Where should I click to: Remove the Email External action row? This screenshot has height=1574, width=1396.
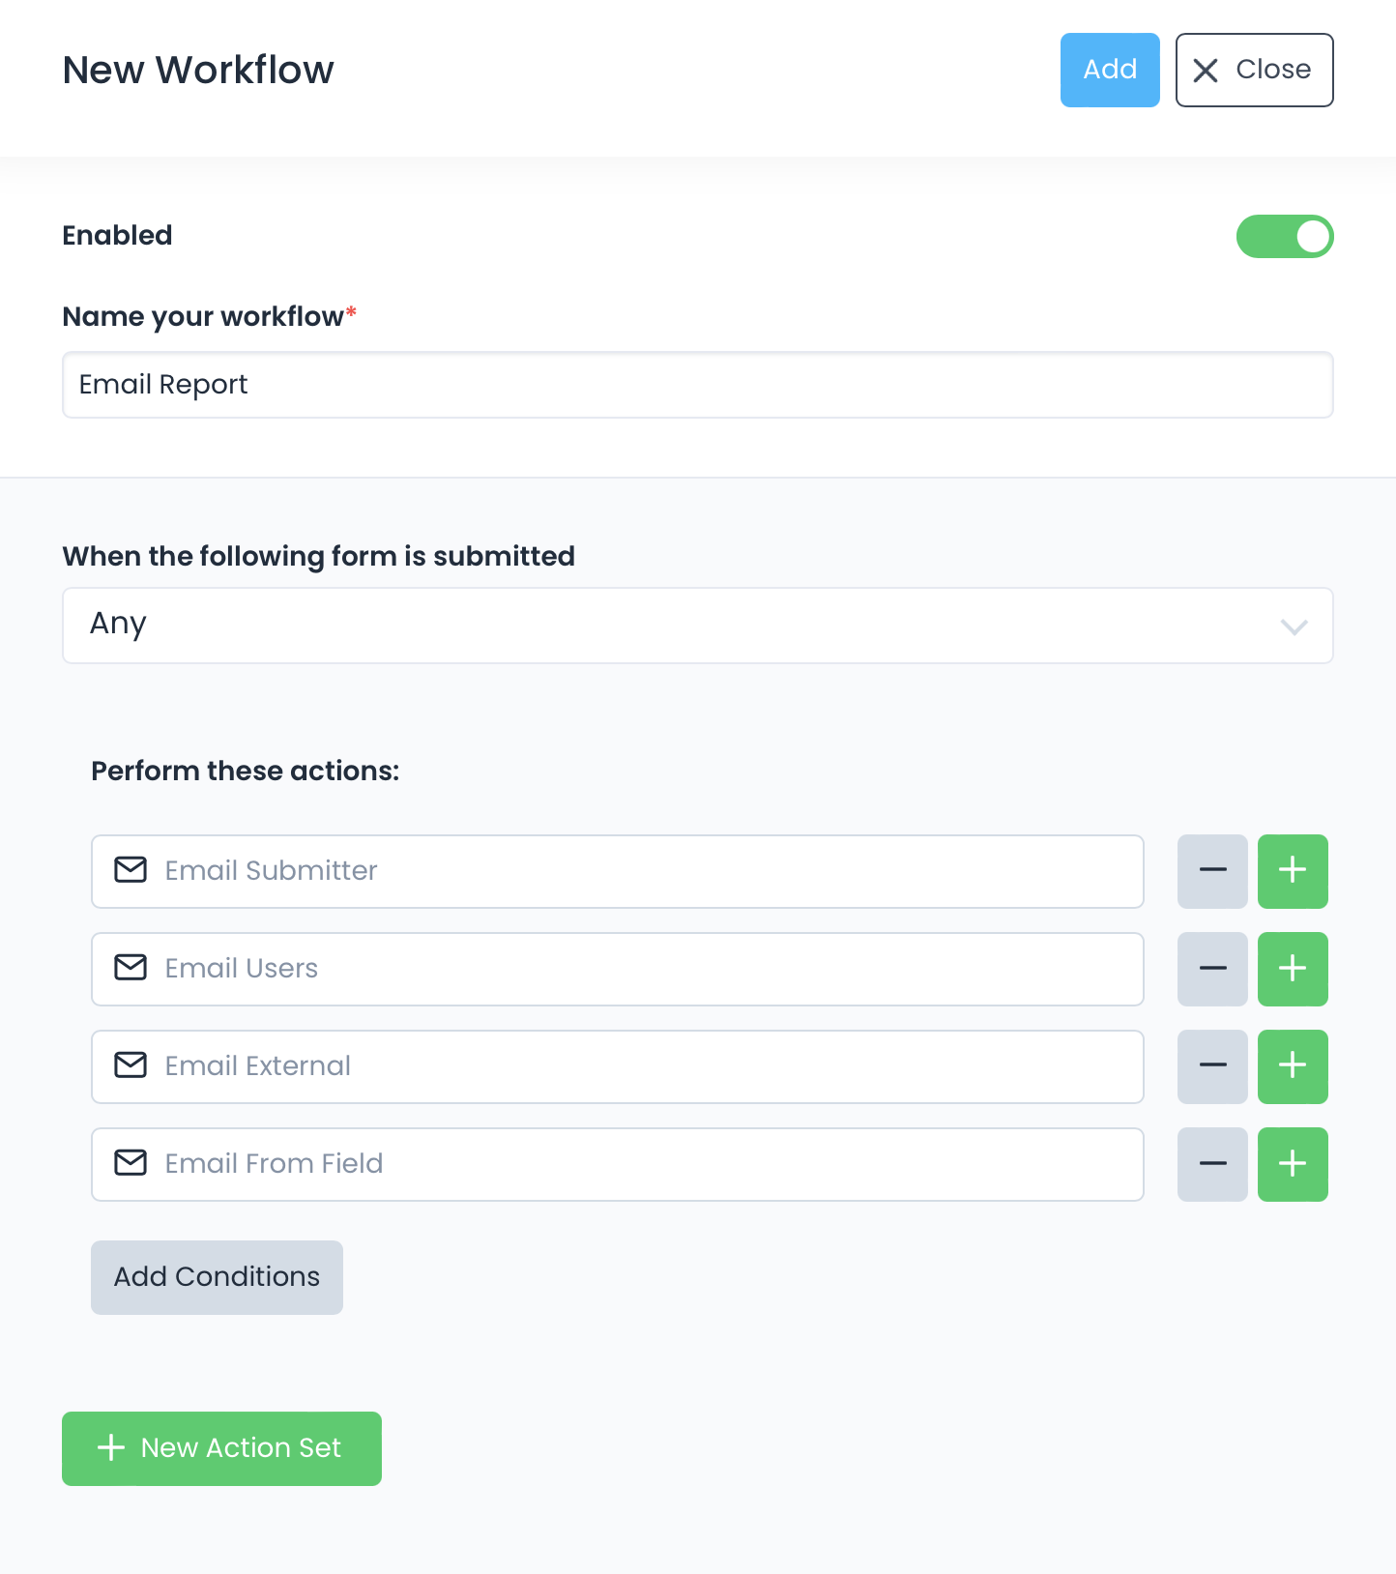(x=1212, y=1066)
